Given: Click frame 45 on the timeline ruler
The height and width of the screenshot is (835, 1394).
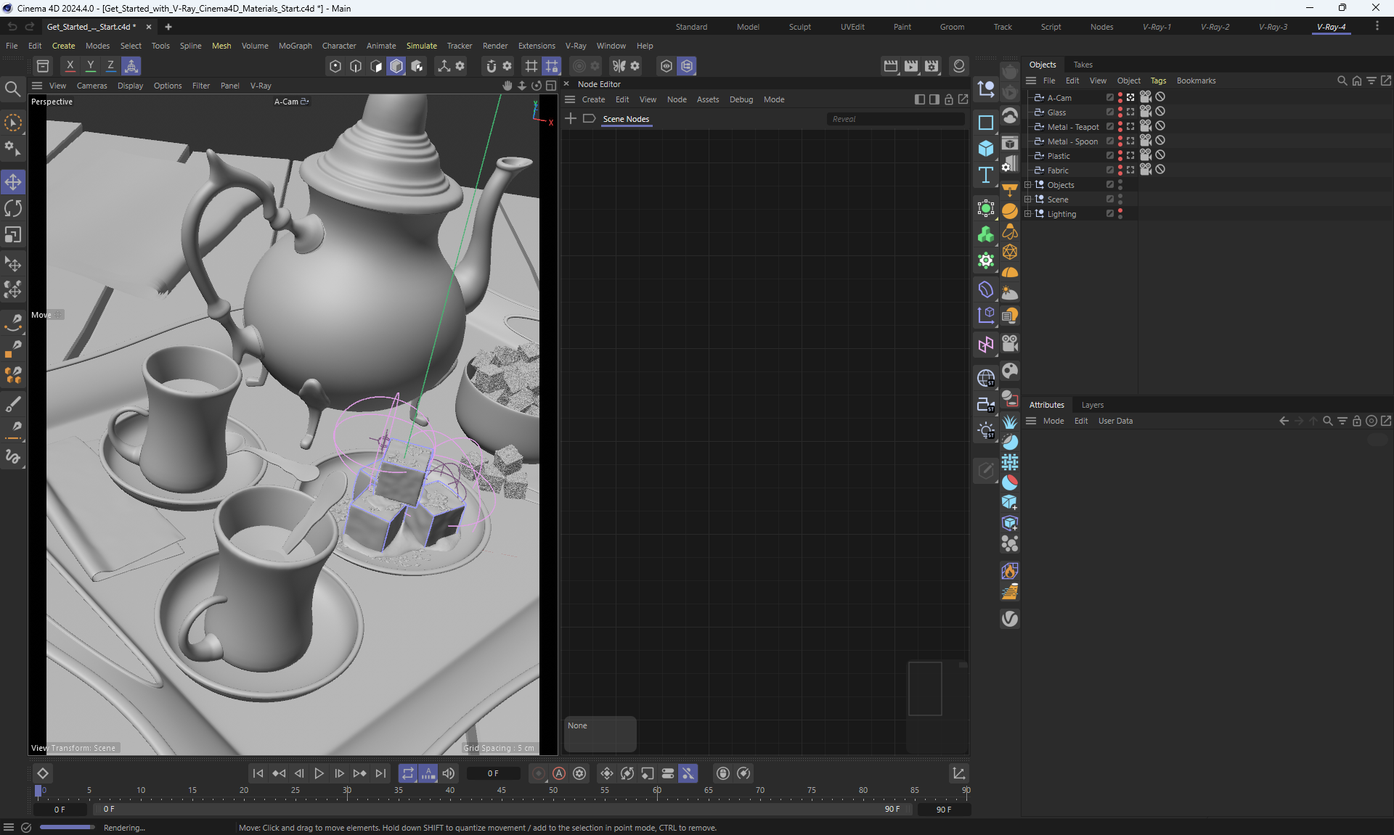Looking at the screenshot, I should pyautogui.click(x=502, y=791).
